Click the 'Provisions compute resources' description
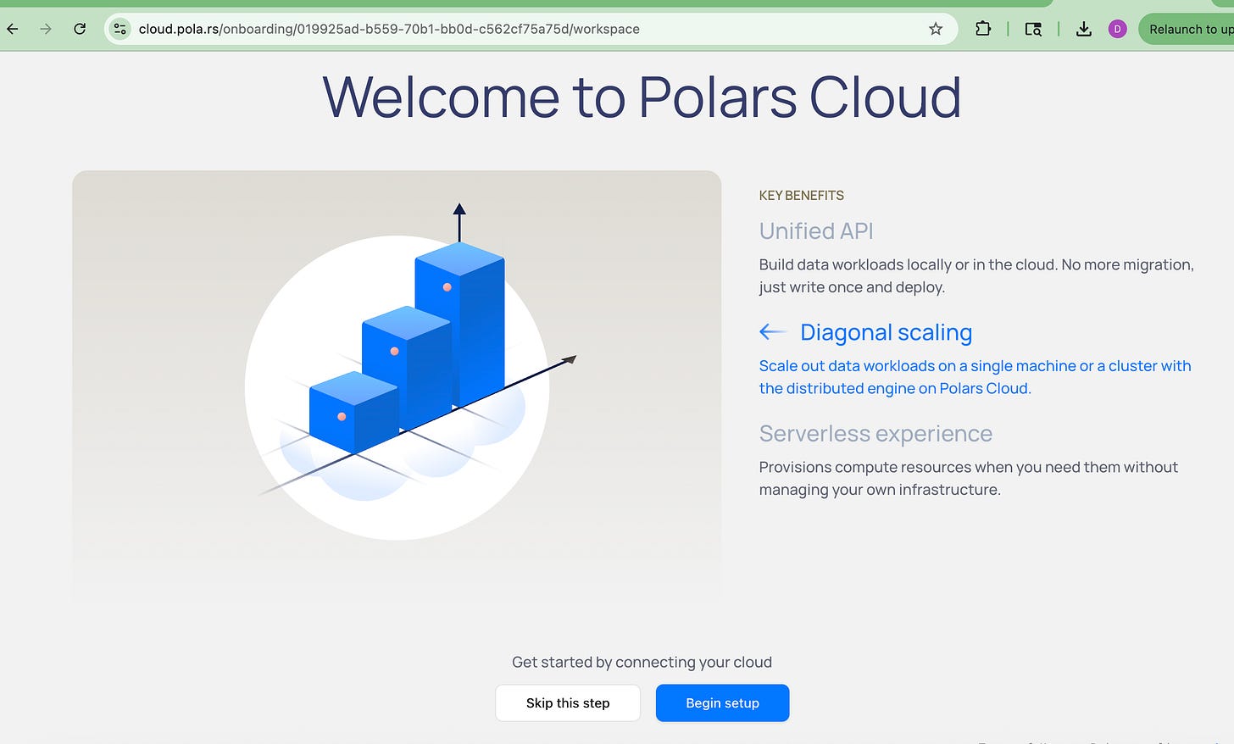Image resolution: width=1234 pixels, height=744 pixels. [x=969, y=479]
